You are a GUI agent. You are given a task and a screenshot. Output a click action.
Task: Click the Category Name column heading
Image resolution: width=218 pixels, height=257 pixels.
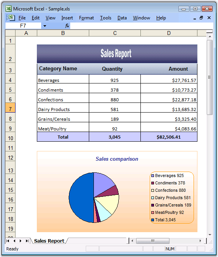coord(58,68)
